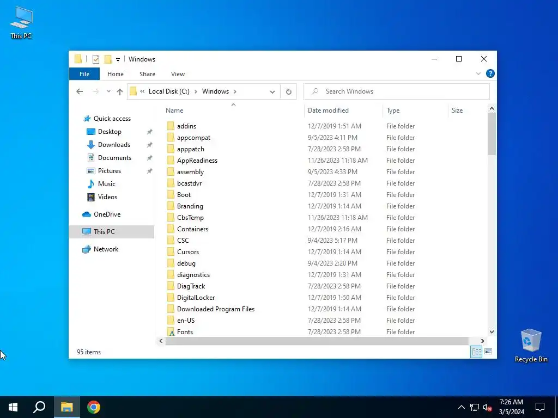Select the addins folder icon

(x=171, y=126)
